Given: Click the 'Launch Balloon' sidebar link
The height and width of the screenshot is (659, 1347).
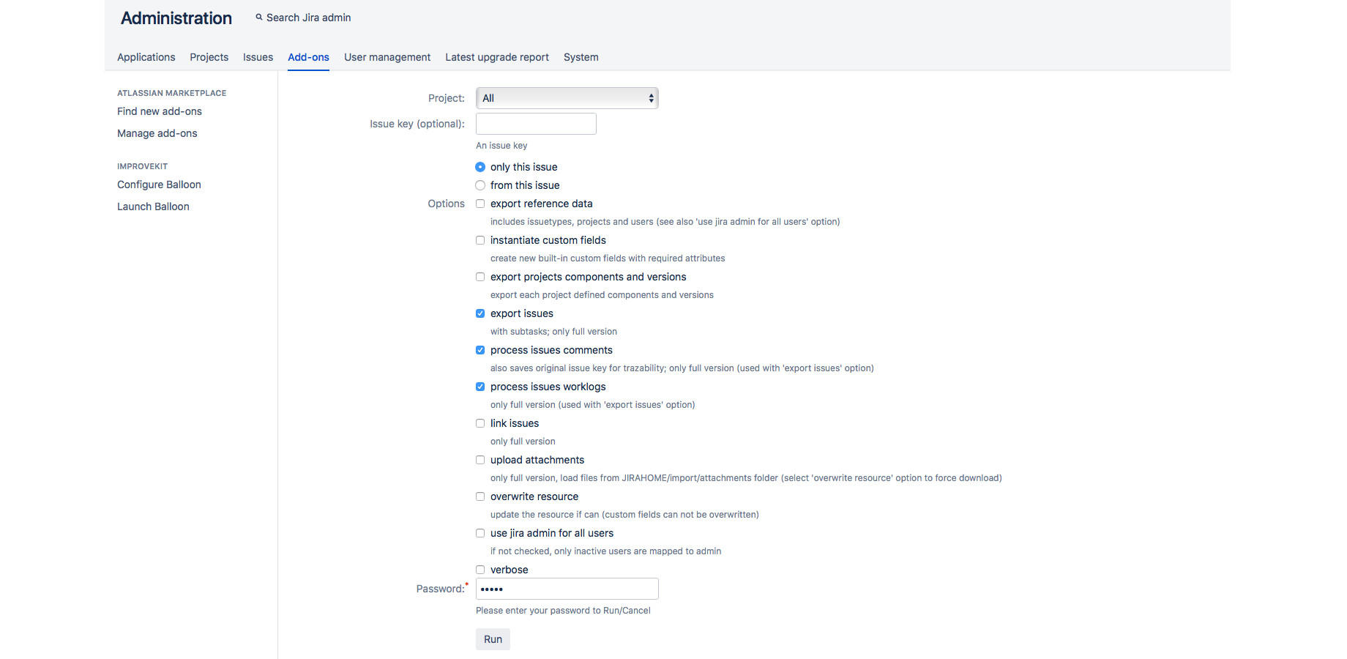Looking at the screenshot, I should coord(153,206).
